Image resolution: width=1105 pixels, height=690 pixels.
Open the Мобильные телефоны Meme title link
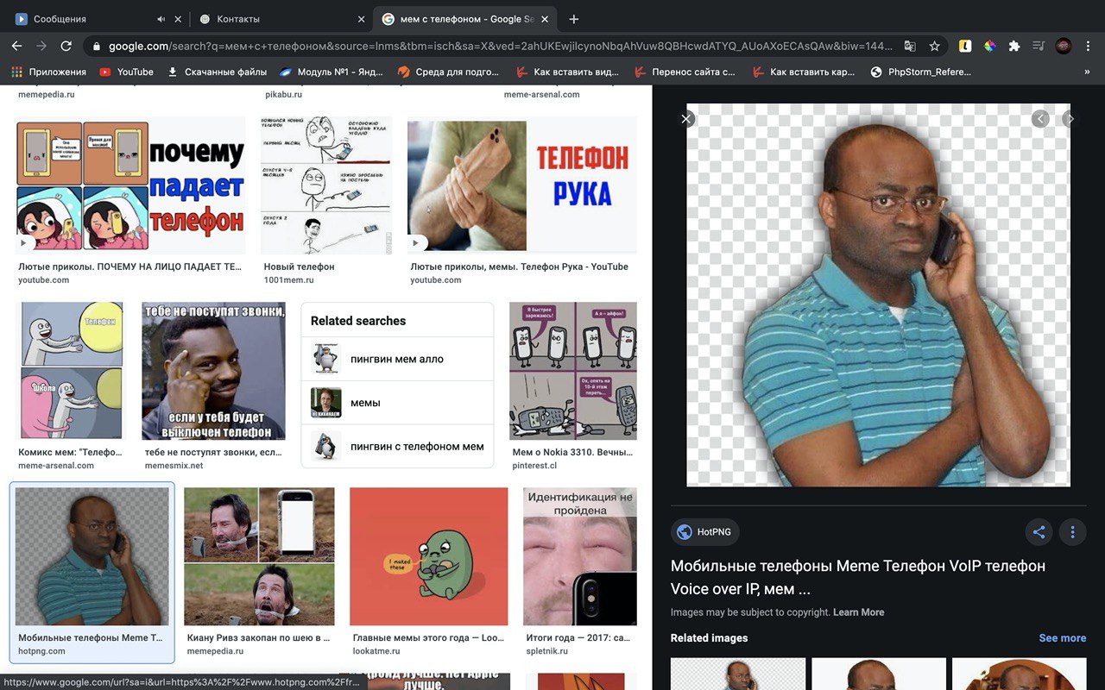pyautogui.click(x=858, y=577)
